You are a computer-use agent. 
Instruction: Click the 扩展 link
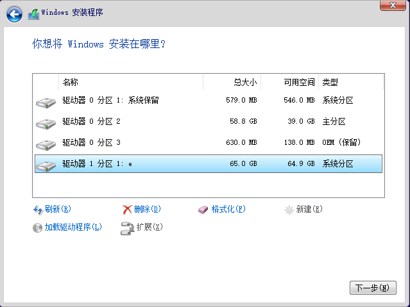point(149,228)
